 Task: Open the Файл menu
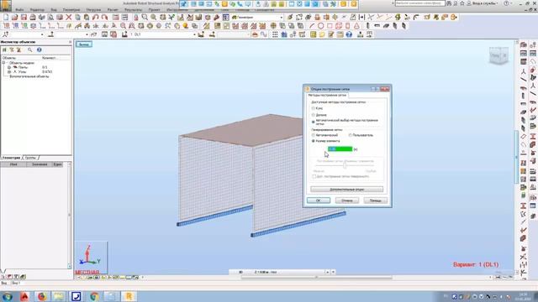pos(19,10)
